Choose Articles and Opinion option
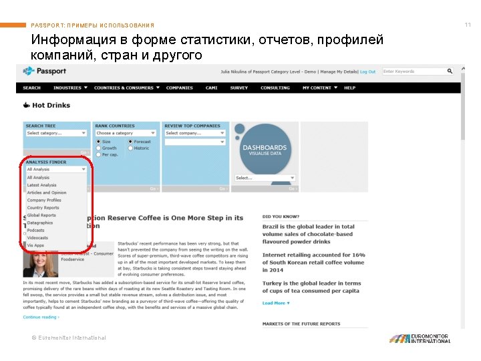The width and height of the screenshot is (481, 361). pos(47,193)
